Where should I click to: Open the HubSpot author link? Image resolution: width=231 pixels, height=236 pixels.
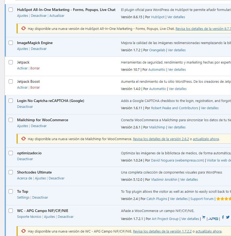[158, 17]
